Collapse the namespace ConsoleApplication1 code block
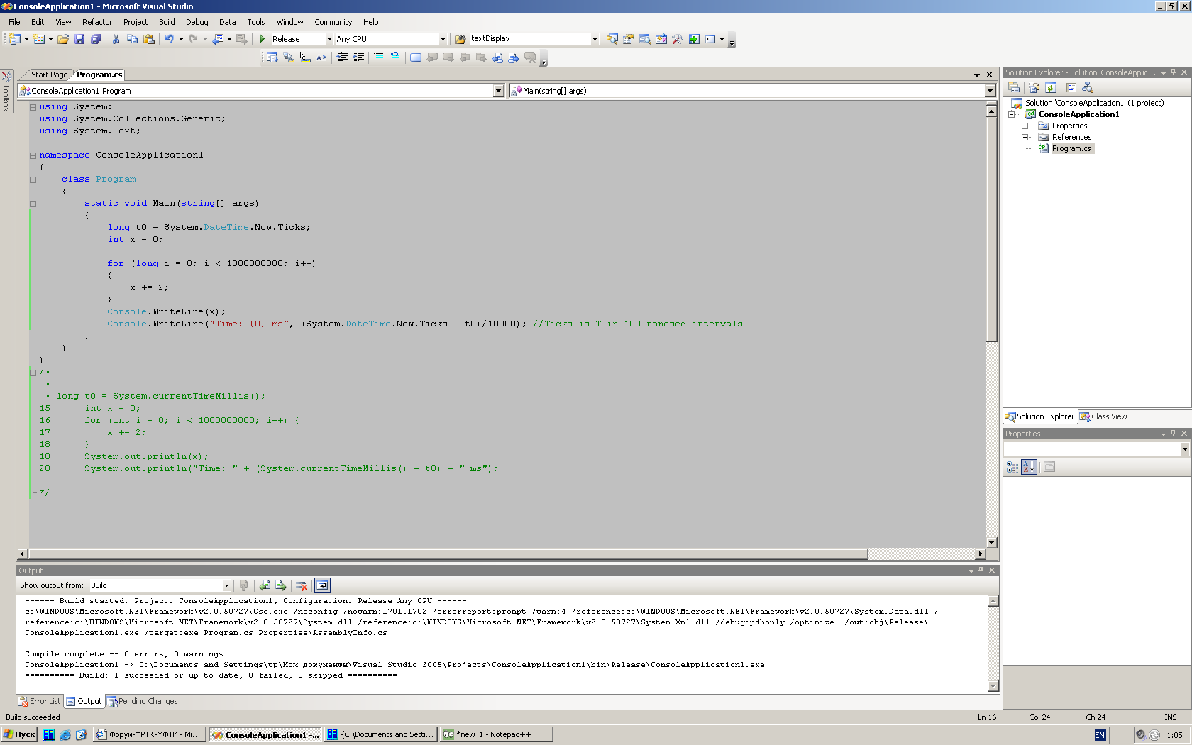Image resolution: width=1192 pixels, height=745 pixels. pos(33,155)
